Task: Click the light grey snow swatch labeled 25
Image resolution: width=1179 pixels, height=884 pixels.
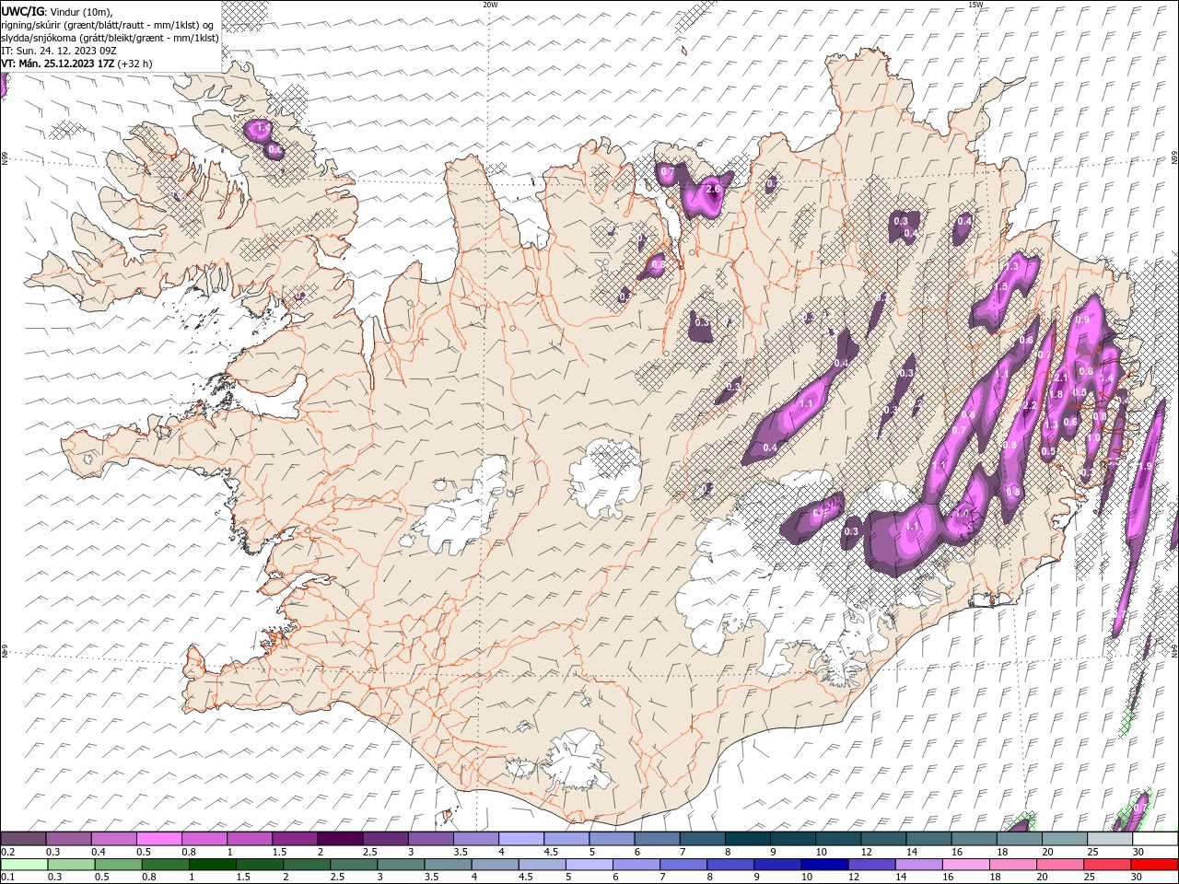Action: 1110,839
